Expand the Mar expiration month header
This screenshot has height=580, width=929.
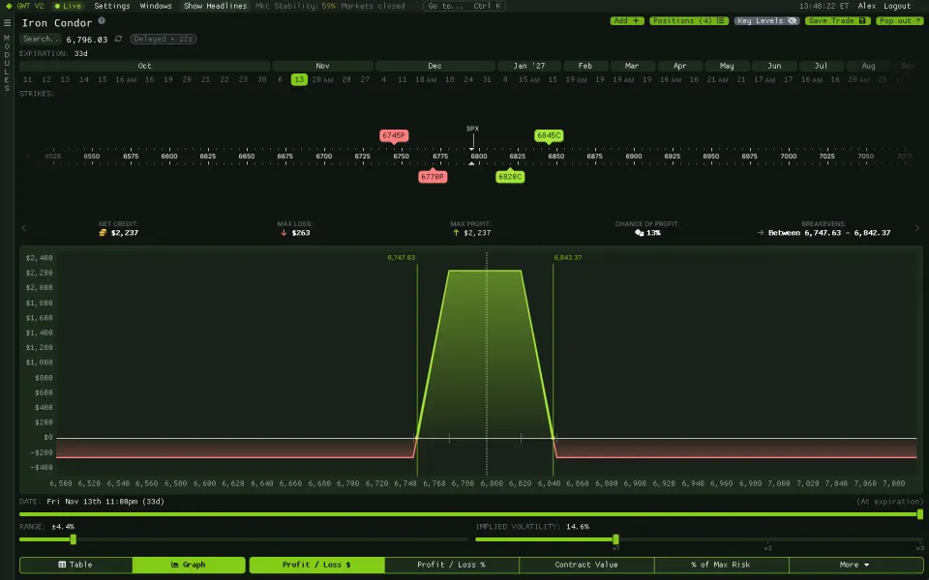pyautogui.click(x=632, y=66)
